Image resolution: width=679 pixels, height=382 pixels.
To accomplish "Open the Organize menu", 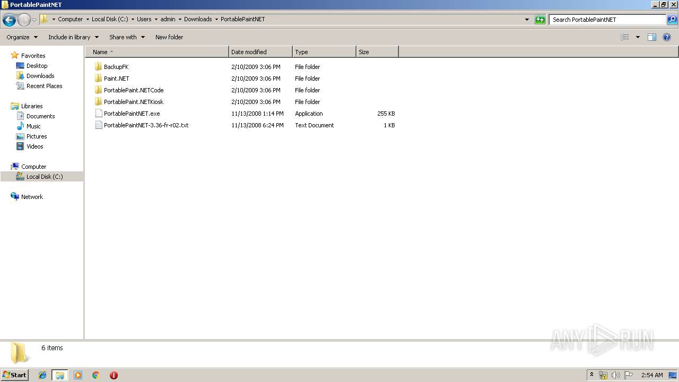I will coord(22,37).
